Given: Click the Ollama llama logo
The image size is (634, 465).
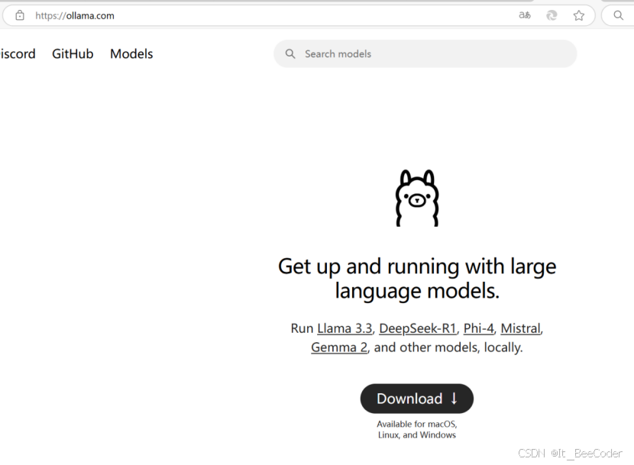Looking at the screenshot, I should 417,198.
